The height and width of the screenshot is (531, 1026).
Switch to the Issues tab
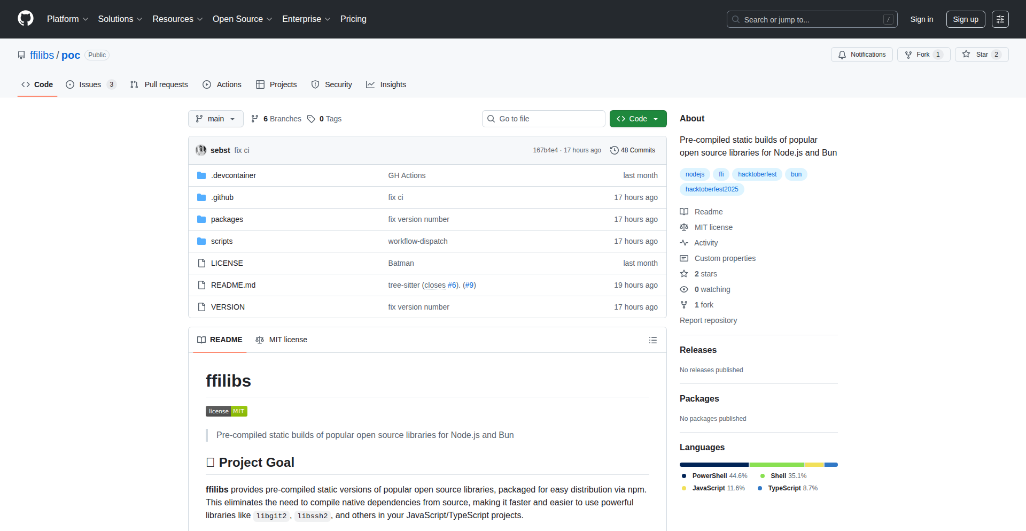(x=90, y=84)
